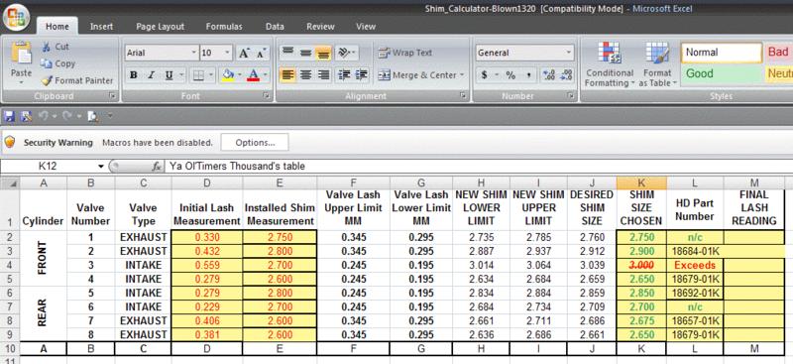Toggle Underline formatting
The width and height of the screenshot is (793, 364).
pyautogui.click(x=168, y=75)
